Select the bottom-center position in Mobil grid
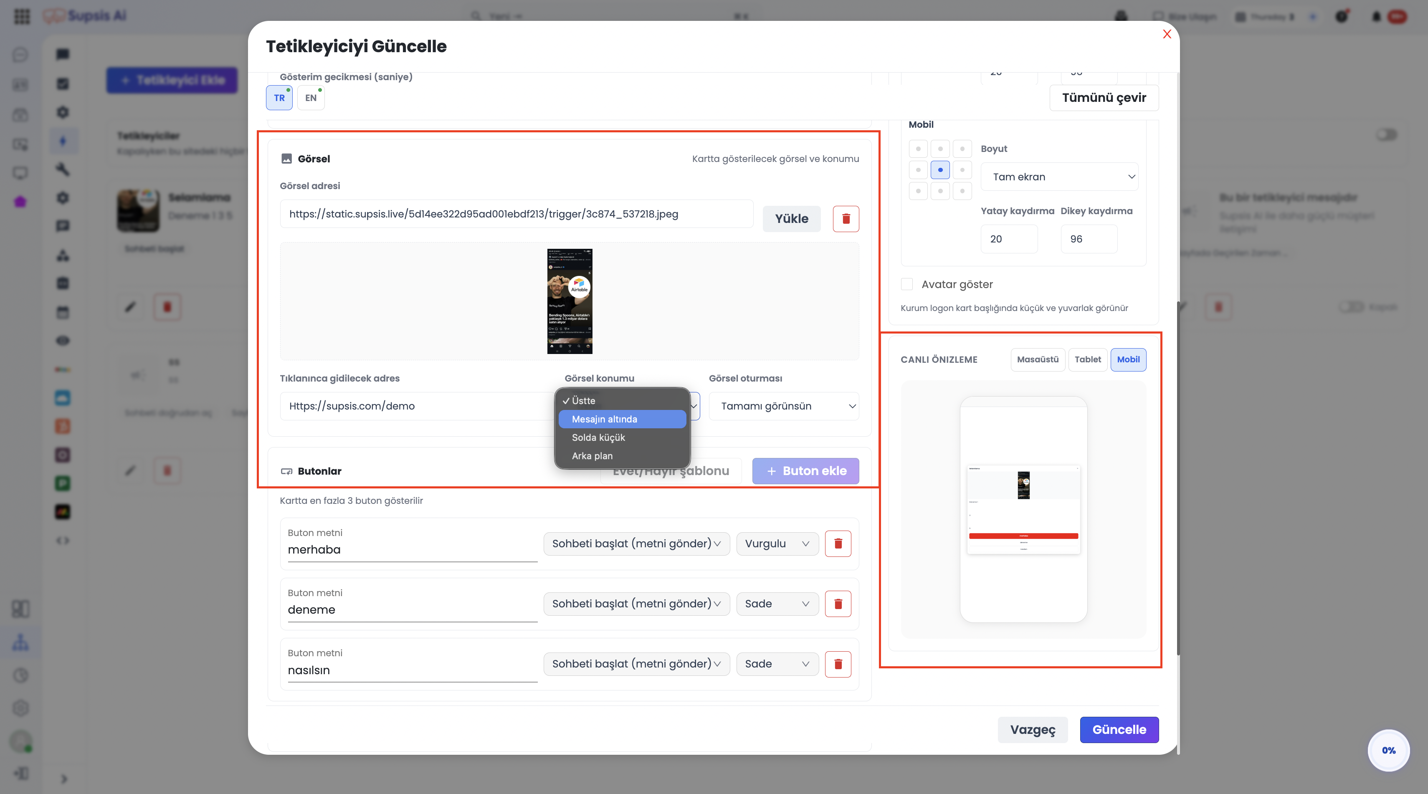Viewport: 1428px width, 794px height. (x=940, y=191)
